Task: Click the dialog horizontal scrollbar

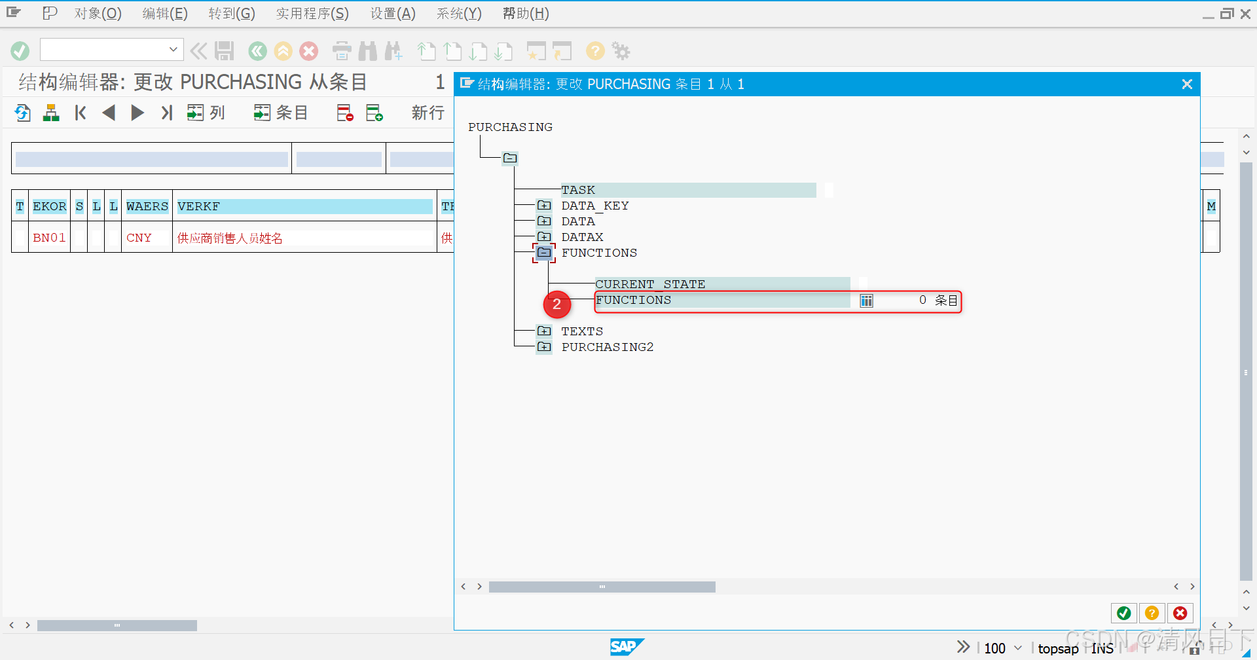Action: pyautogui.click(x=602, y=587)
